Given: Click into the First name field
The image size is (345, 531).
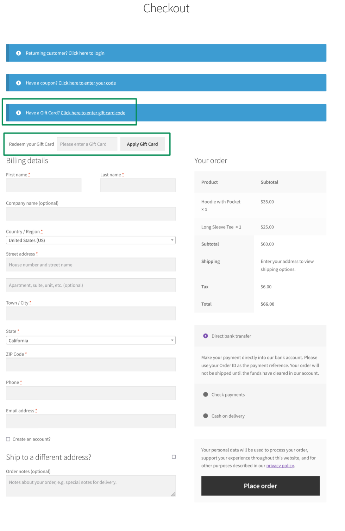Looking at the screenshot, I should (44, 185).
